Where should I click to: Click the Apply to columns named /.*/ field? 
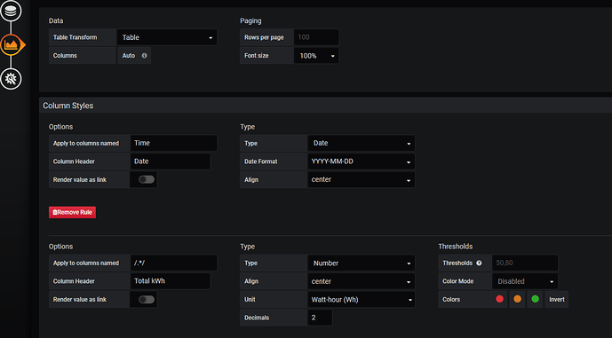point(174,263)
